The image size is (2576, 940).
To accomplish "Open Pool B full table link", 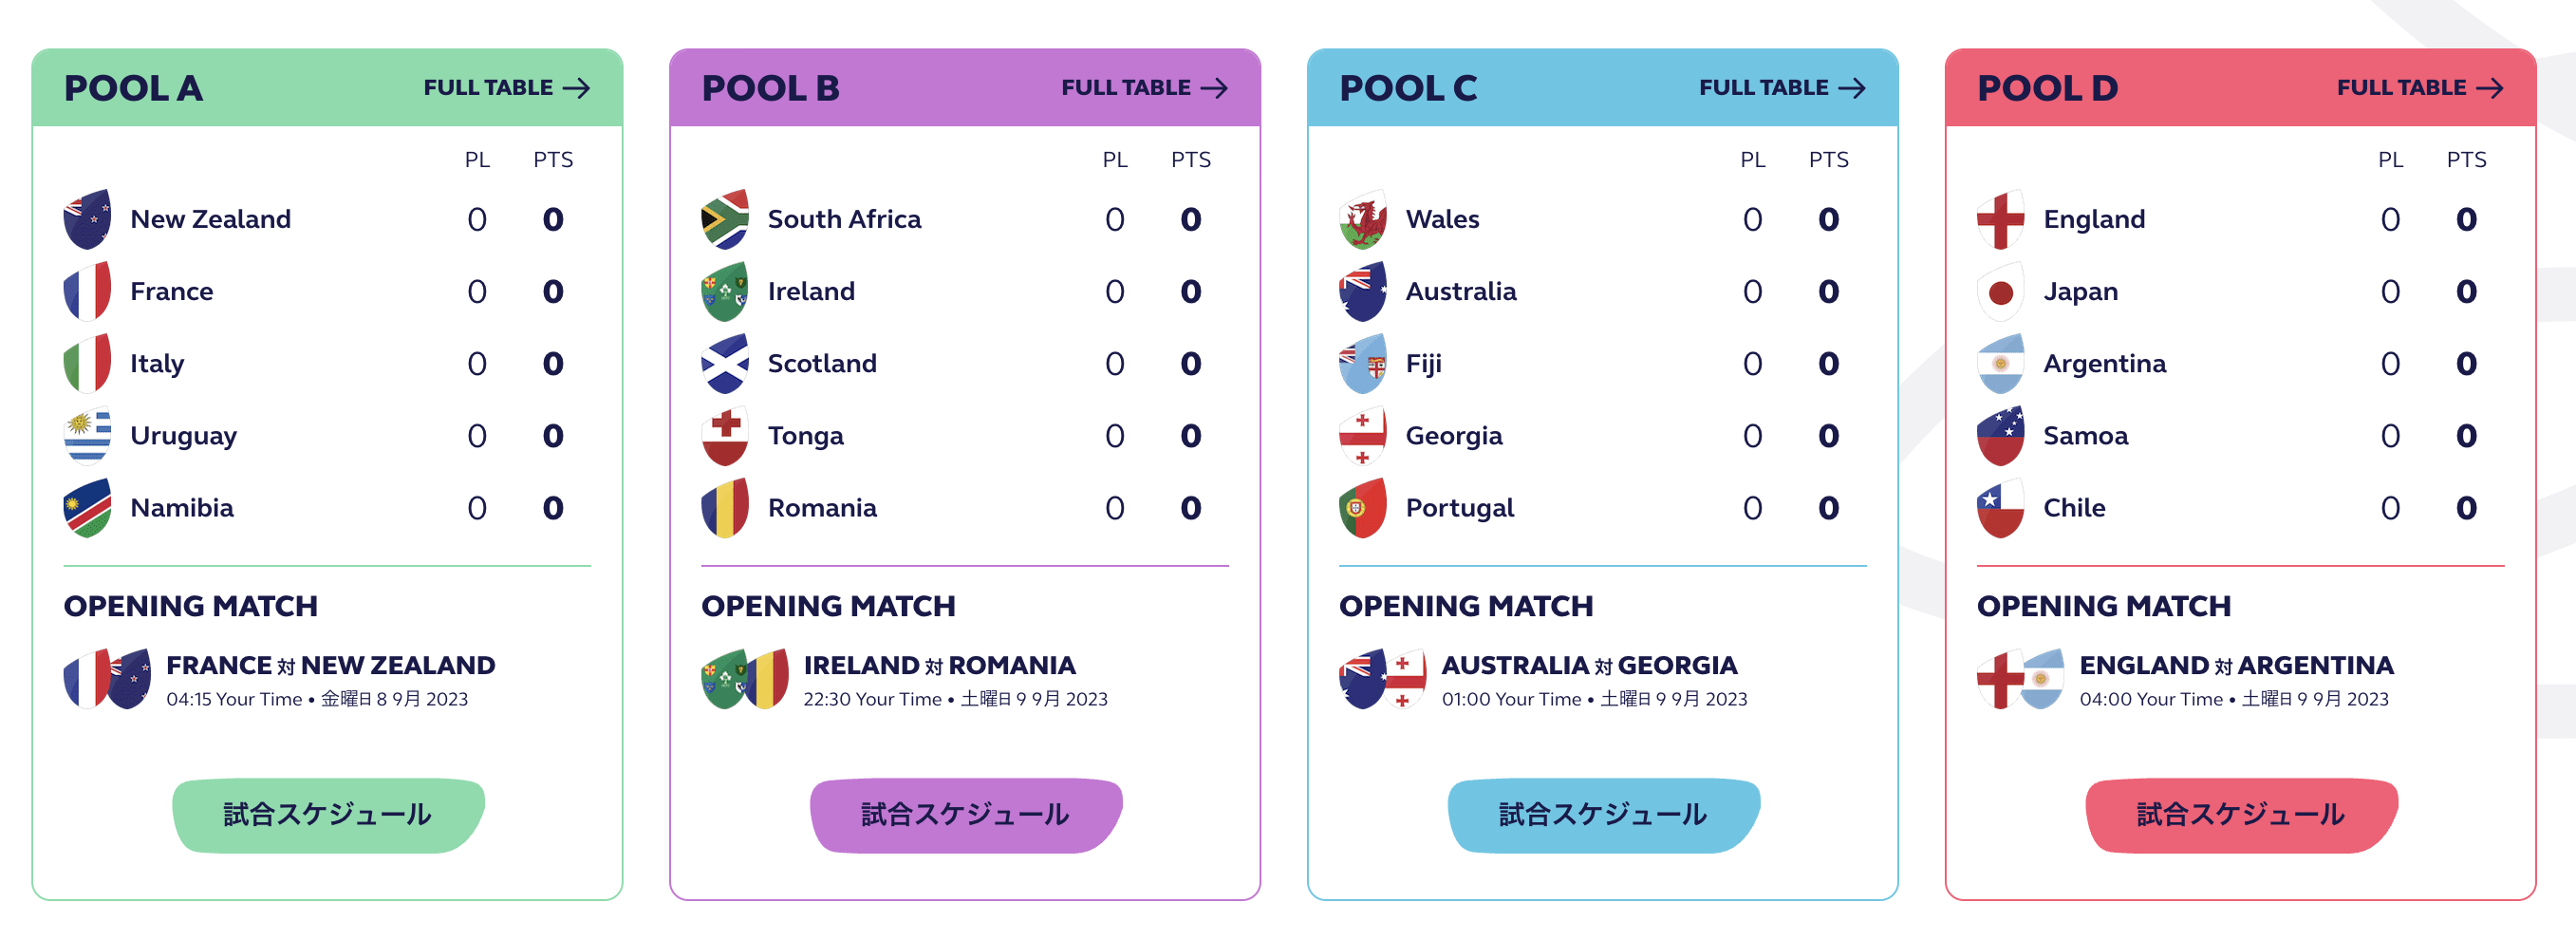I will [x=1145, y=88].
